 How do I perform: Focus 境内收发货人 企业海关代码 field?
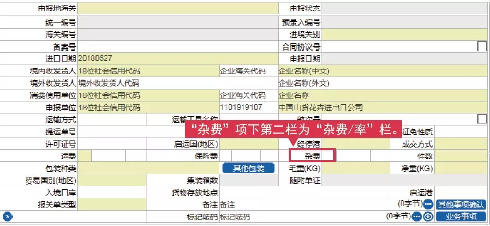click(x=249, y=71)
